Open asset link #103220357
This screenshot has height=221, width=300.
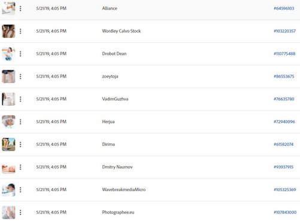click(284, 31)
